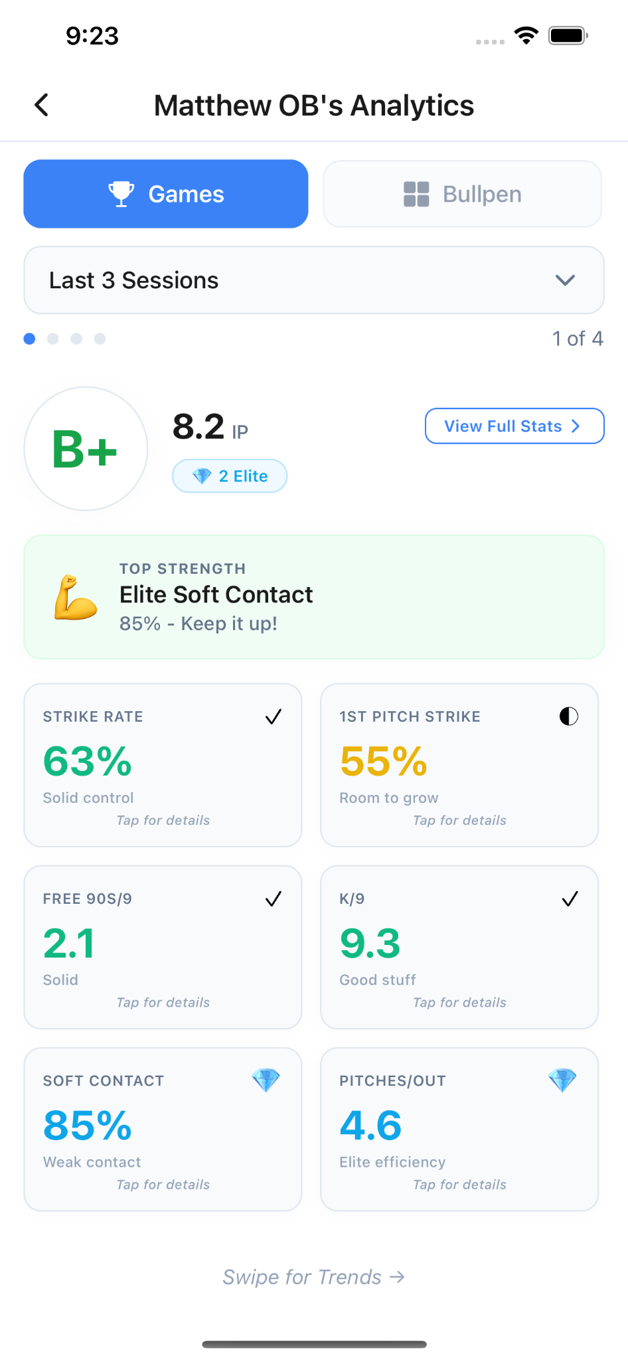
Task: Tap the diamond icon on the 2 Elite badge
Action: [x=203, y=475]
